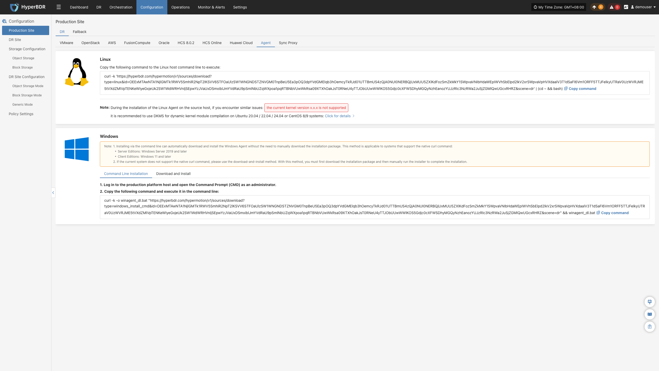The height and width of the screenshot is (371, 659).
Task: Click the copy icon beside the winagent_dl.bat command
Action: point(598,213)
